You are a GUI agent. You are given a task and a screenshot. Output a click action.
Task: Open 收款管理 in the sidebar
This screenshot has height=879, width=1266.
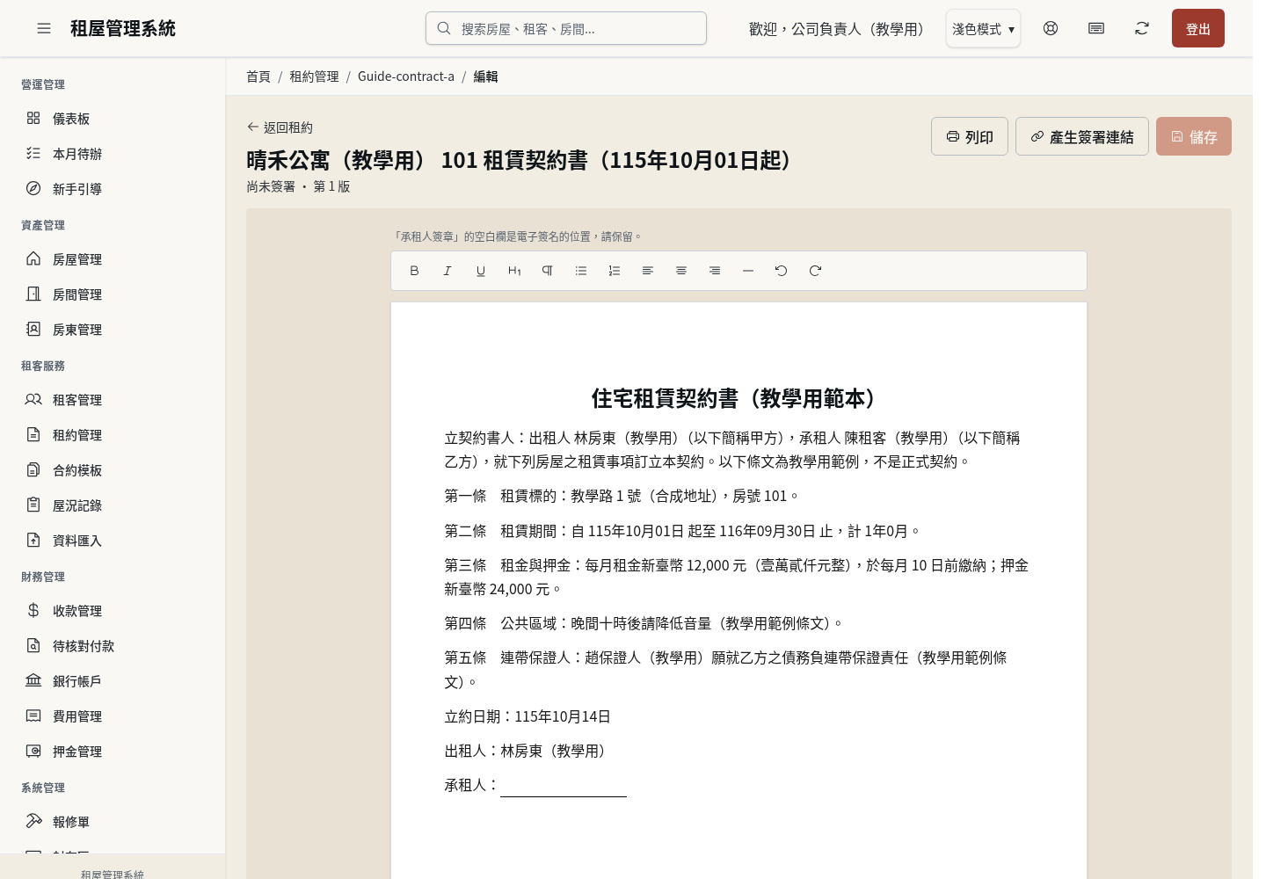pyautogui.click(x=113, y=611)
